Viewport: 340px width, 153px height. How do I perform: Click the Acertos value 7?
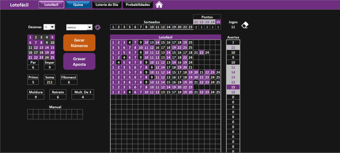[233, 42]
